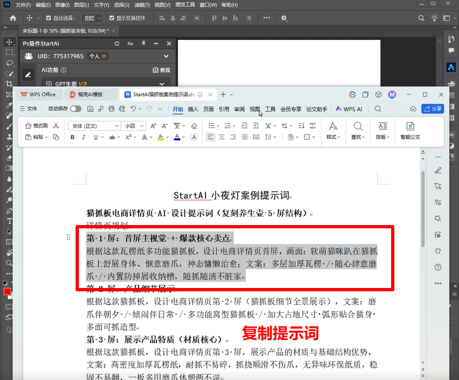Screen dimensions: 459x380
Task: Click the yellow text highlight color icon
Action: tap(160, 137)
